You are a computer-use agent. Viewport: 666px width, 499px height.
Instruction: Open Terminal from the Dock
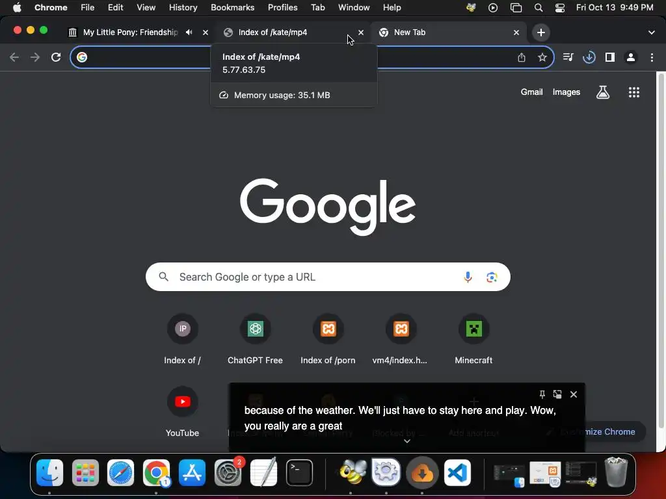coord(299,472)
